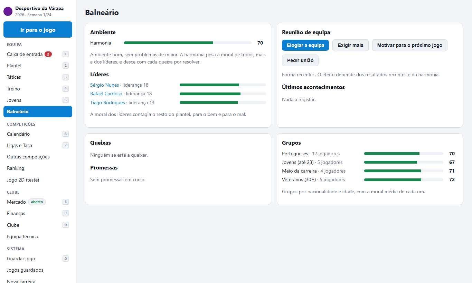The image size is (472, 283).
Task: Click the 'Nada a registar.' text
Action: [299, 99]
